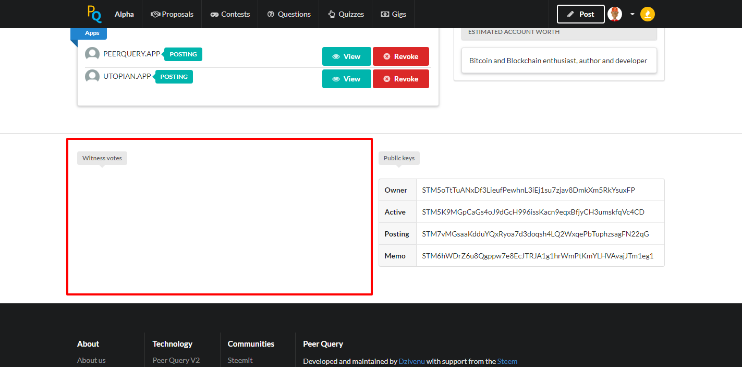
Task: Open Quizzes from the navbar
Action: click(346, 14)
